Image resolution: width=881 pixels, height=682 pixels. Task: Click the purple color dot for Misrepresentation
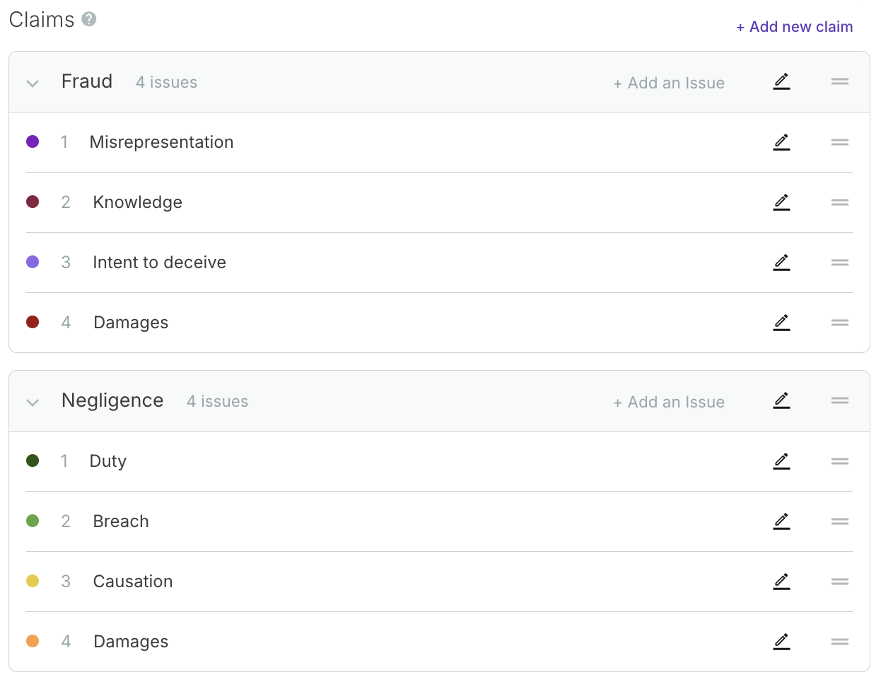pos(33,141)
